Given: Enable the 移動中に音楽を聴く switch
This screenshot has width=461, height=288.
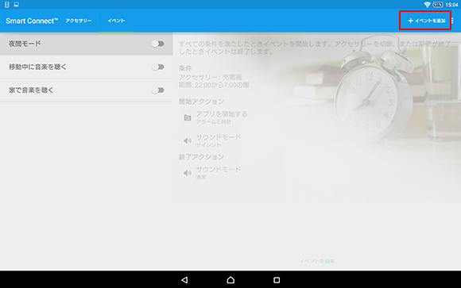Looking at the screenshot, I should [x=158, y=67].
